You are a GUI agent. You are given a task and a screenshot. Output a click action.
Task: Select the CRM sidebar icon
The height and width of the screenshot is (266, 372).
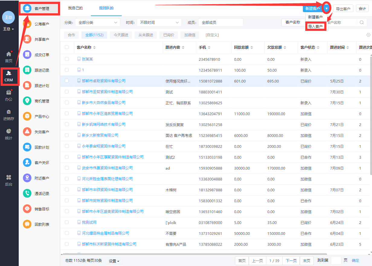[x=9, y=73]
